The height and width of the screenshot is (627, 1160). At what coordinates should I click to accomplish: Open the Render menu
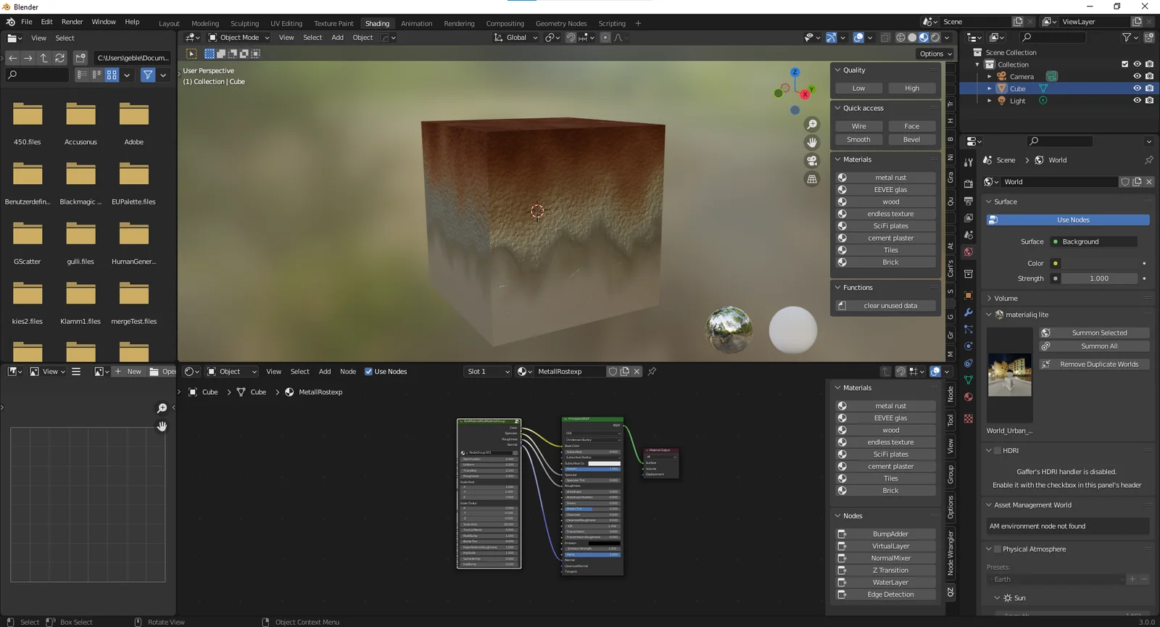click(72, 22)
